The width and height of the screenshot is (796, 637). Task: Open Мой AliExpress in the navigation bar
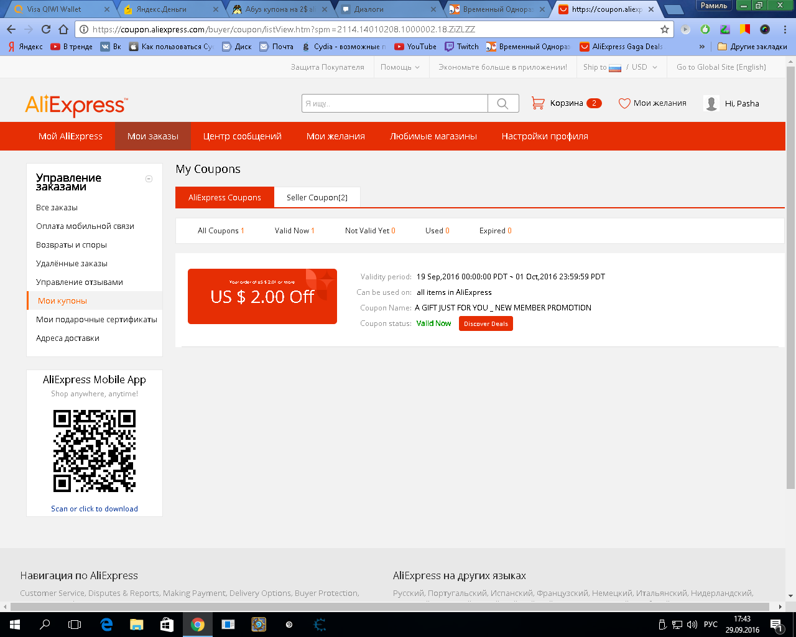(x=70, y=136)
